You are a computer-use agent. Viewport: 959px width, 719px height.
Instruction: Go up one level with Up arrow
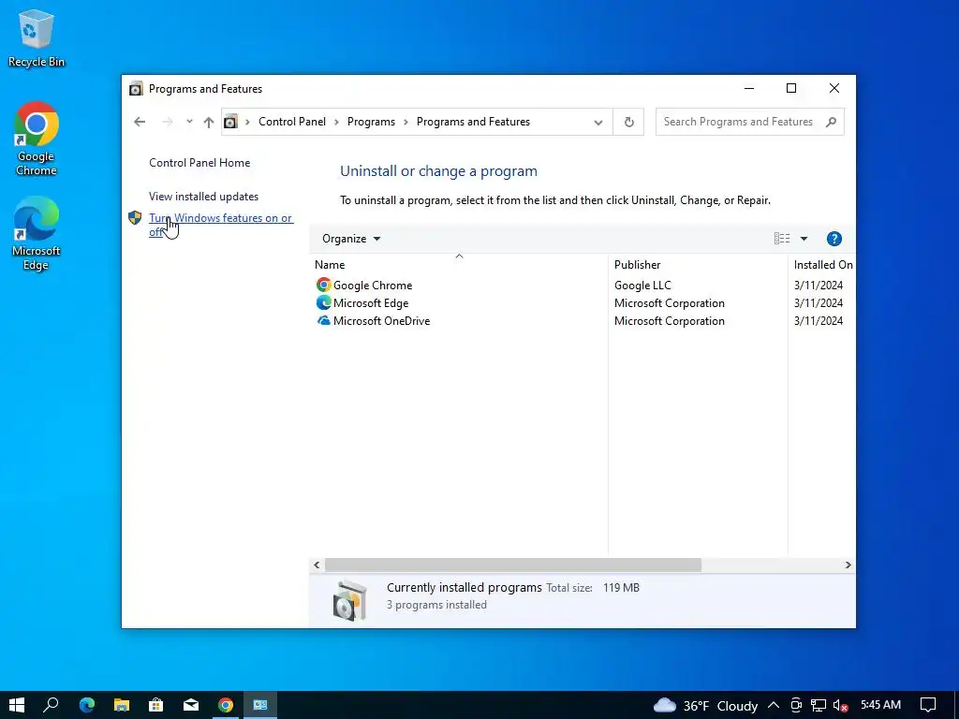click(x=209, y=122)
